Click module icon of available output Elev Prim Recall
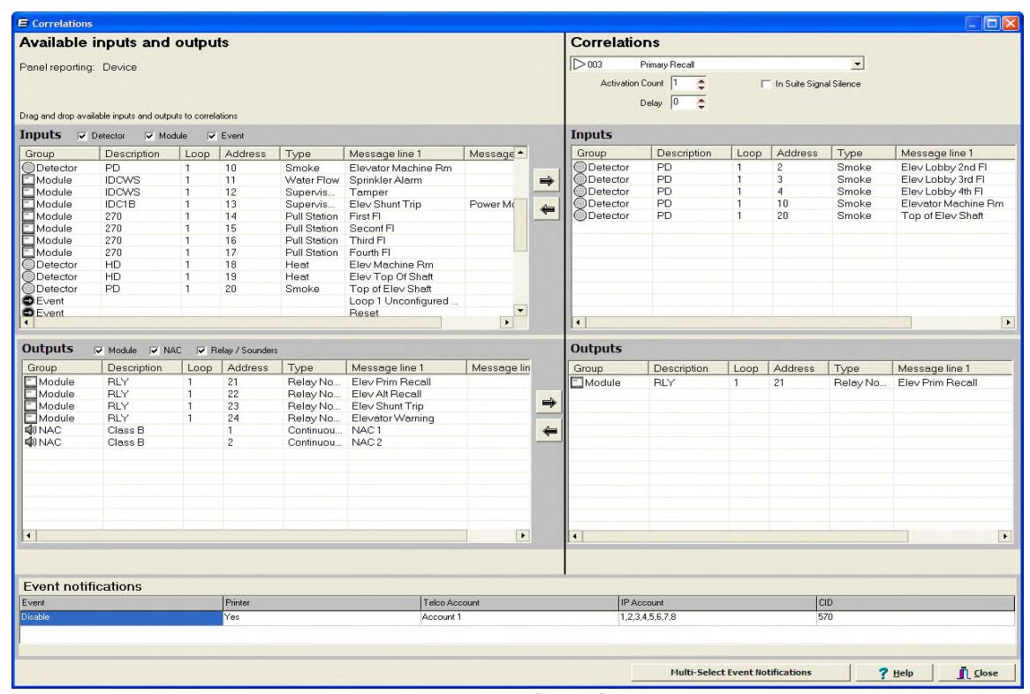 31,381
